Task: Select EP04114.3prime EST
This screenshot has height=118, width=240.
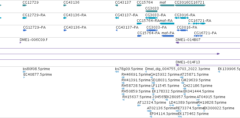Action: (x=151, y=117)
